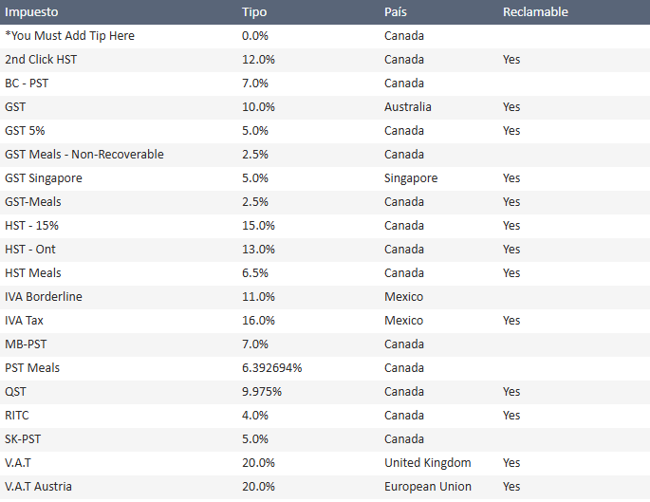Select the PST Meals tax row
Screen dimensions: 650x502
[x=325, y=368]
